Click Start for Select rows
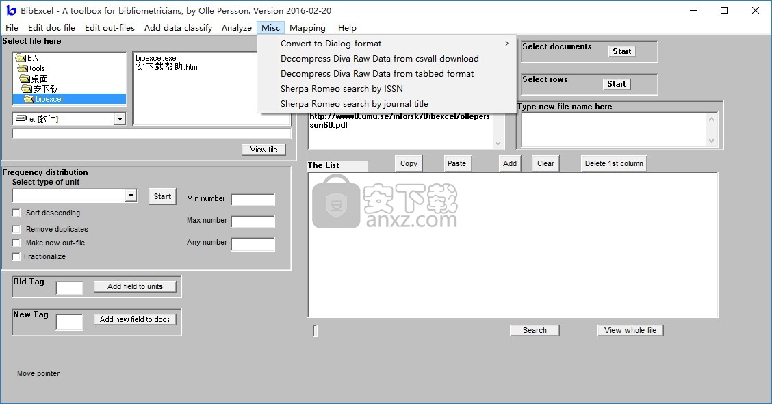772x404 pixels. pyautogui.click(x=617, y=84)
